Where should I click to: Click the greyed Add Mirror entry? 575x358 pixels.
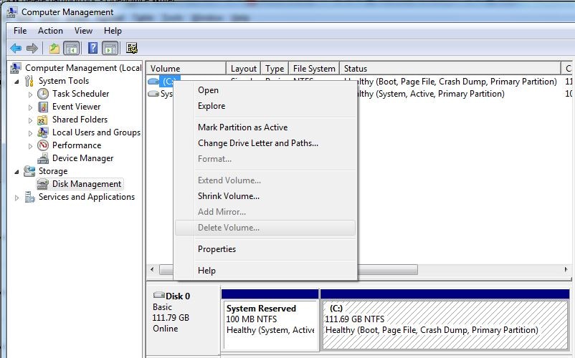(x=265, y=212)
